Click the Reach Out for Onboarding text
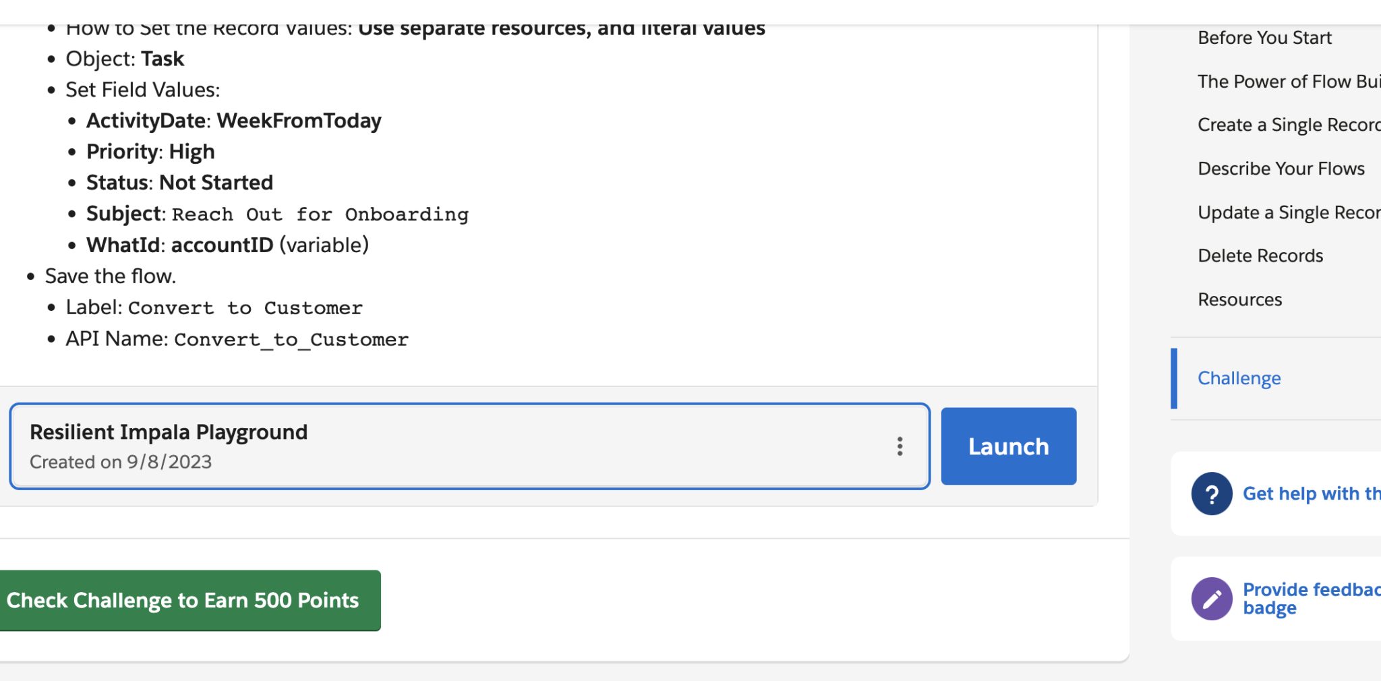The height and width of the screenshot is (681, 1381). point(320,214)
